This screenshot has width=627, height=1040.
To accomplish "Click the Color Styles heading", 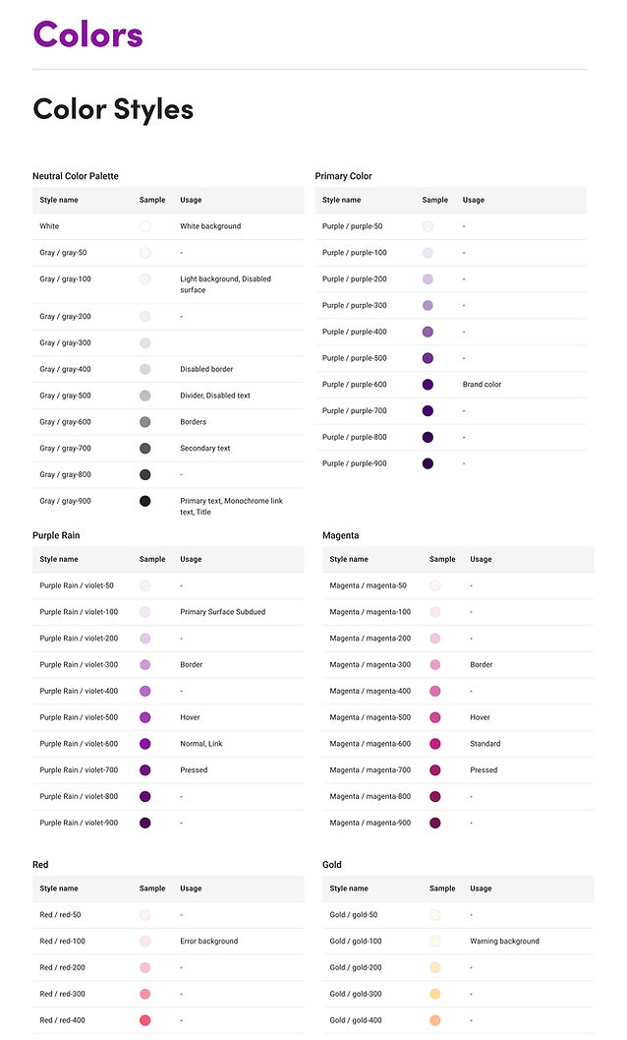I will click(113, 108).
